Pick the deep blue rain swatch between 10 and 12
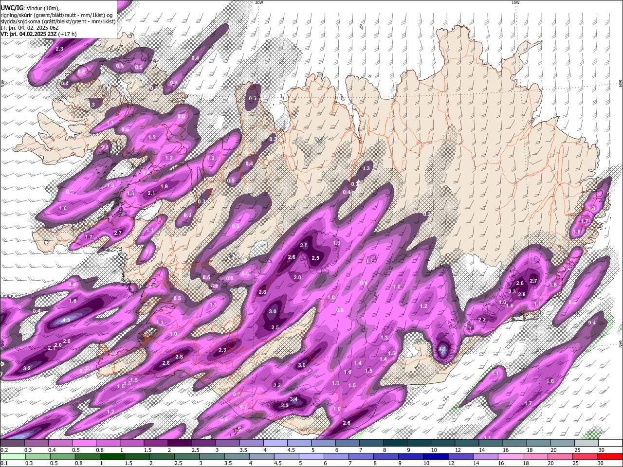Screen dimensions: 623x467 (435, 456)
